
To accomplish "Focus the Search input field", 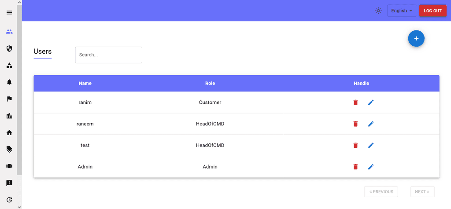I will pos(108,55).
